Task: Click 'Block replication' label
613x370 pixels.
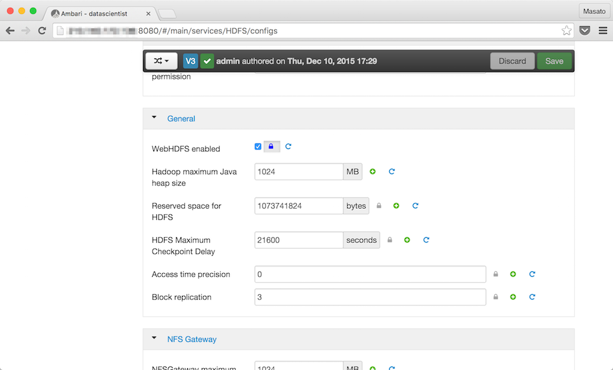Action: pos(181,297)
